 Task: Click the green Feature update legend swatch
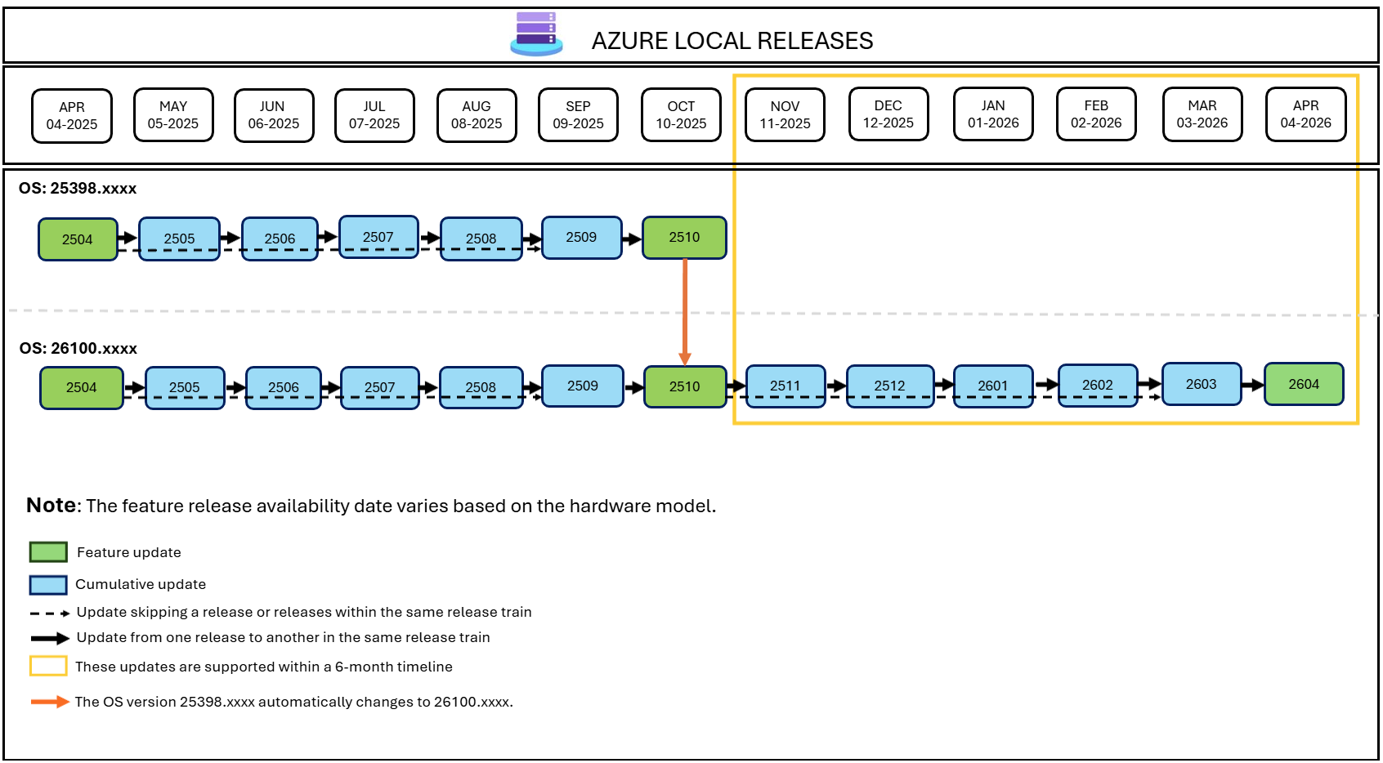click(x=48, y=552)
